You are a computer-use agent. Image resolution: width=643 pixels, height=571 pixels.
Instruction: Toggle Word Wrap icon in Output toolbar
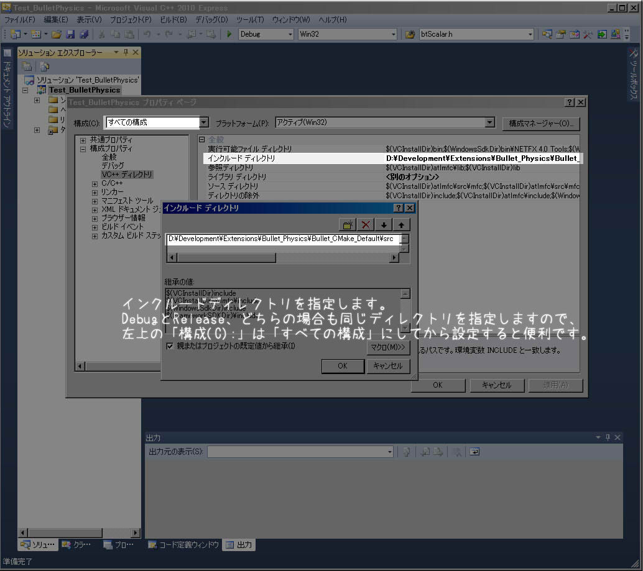(x=474, y=452)
